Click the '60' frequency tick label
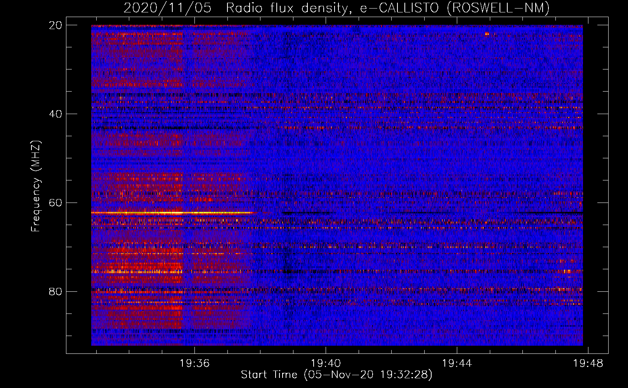Image resolution: width=628 pixels, height=388 pixels. (x=55, y=203)
